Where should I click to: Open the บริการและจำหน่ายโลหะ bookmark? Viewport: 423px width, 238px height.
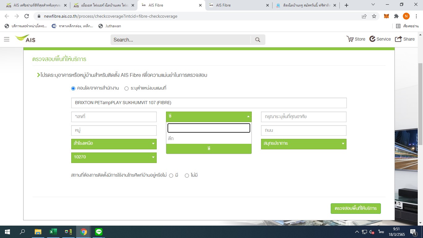click(x=26, y=26)
